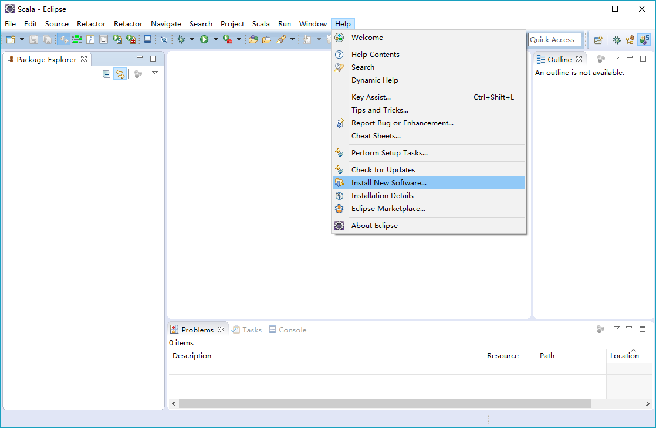The image size is (656, 428).
Task: Click the Description column header
Action: tap(192, 356)
